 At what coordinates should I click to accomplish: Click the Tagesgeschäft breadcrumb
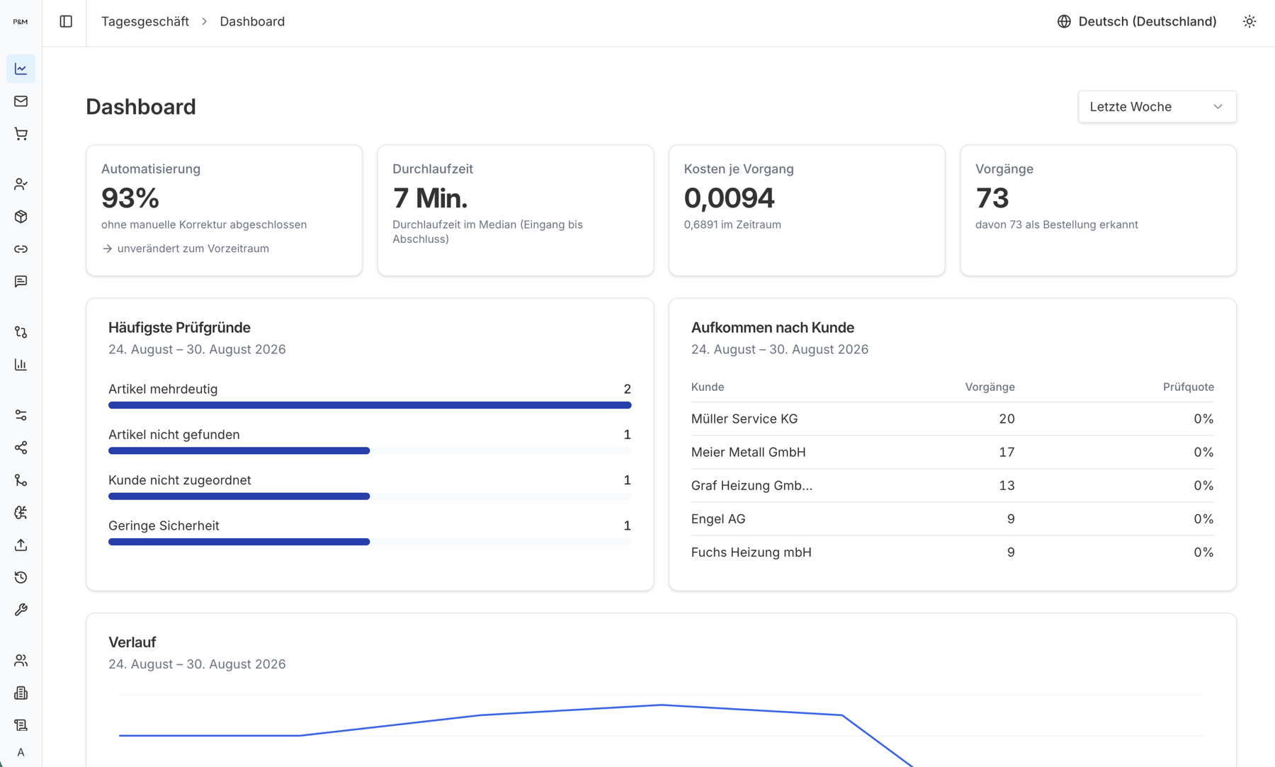(145, 21)
